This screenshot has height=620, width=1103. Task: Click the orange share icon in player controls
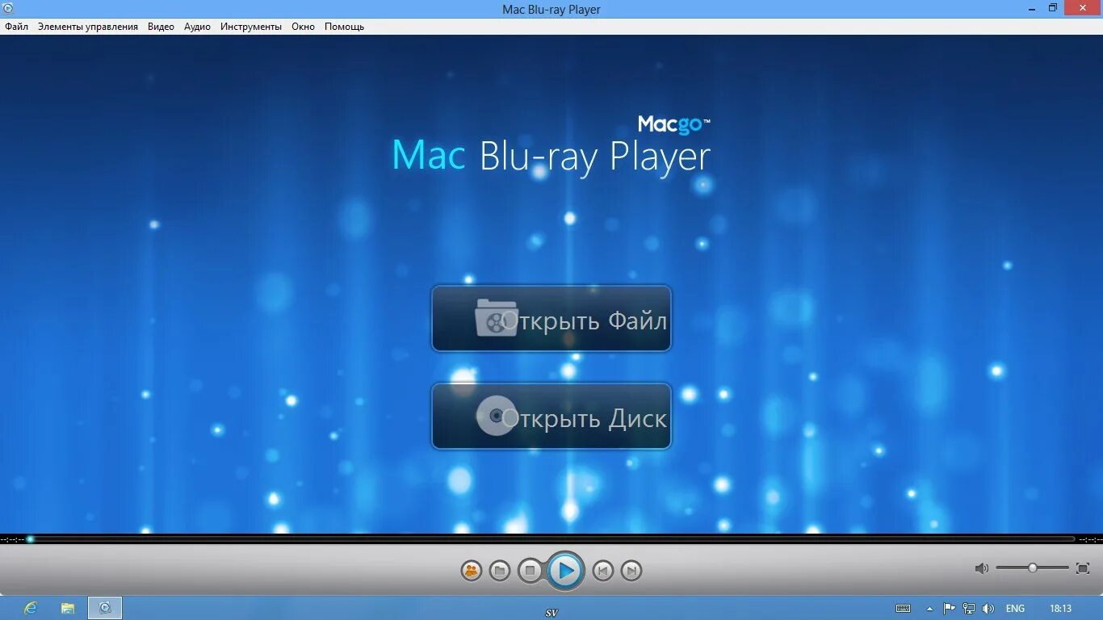[472, 571]
